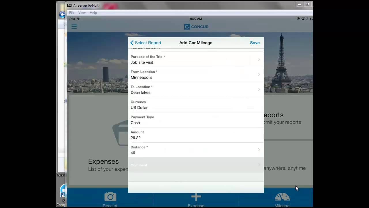Viewport: 369px width, 208px height.
Task: Open the Expenses tile in background
Action: (99, 140)
